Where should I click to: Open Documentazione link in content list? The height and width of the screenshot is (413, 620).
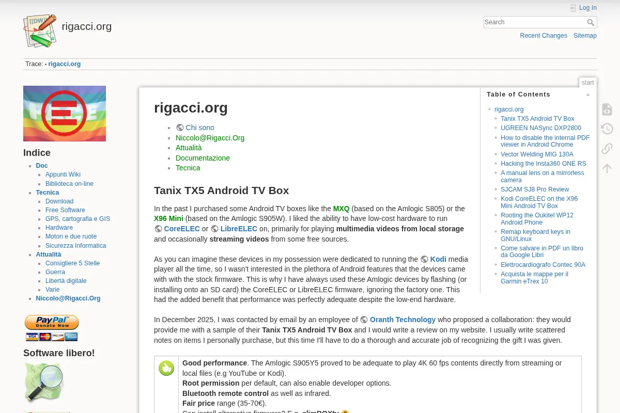coord(203,158)
